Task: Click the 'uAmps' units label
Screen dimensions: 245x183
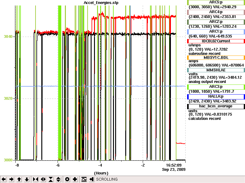Action: [194, 45]
